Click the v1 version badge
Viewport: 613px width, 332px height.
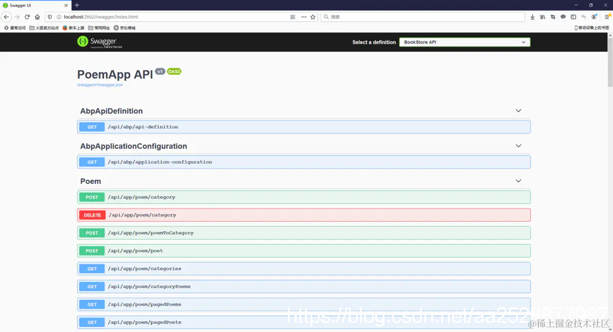[x=160, y=72]
